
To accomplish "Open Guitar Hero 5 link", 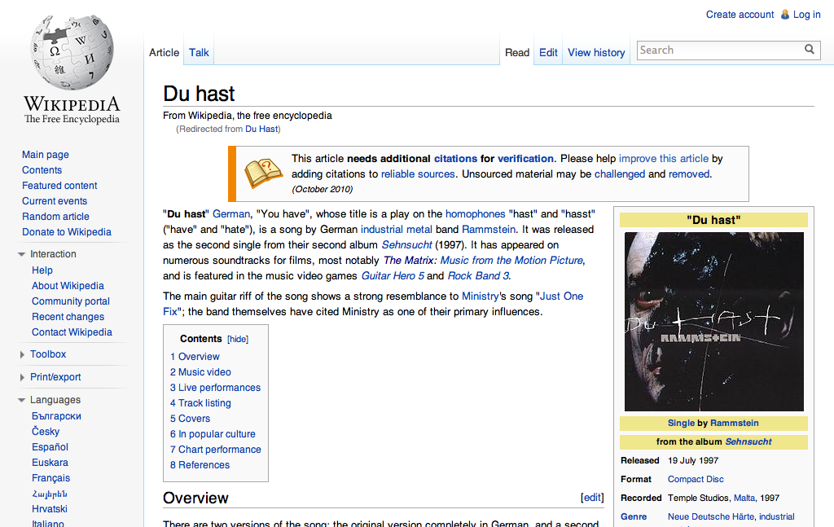I will (x=393, y=275).
